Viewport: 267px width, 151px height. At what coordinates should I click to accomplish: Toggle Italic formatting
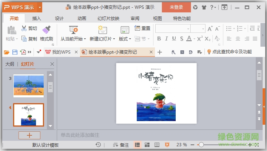click(x=166, y=39)
